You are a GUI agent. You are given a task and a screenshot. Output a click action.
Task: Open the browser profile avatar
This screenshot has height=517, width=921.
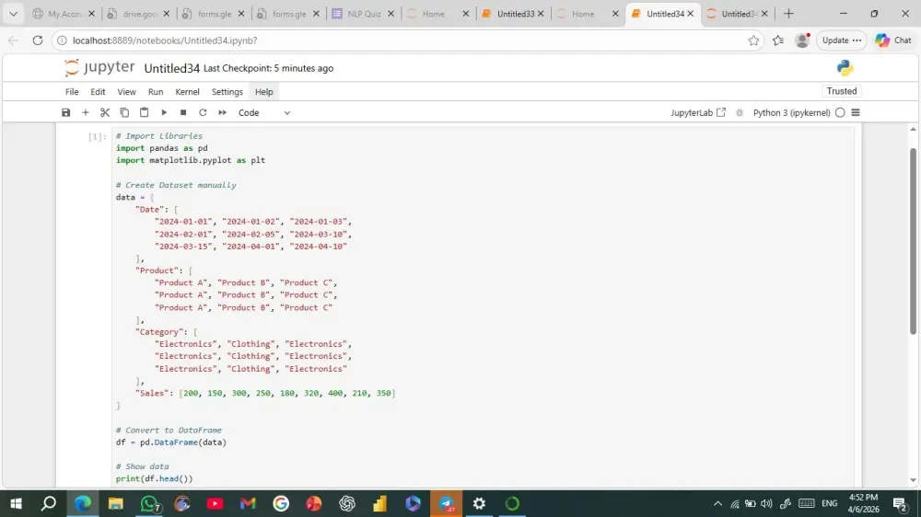(802, 40)
